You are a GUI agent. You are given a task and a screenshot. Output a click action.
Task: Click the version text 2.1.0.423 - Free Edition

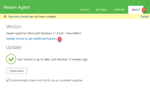(67, 33)
